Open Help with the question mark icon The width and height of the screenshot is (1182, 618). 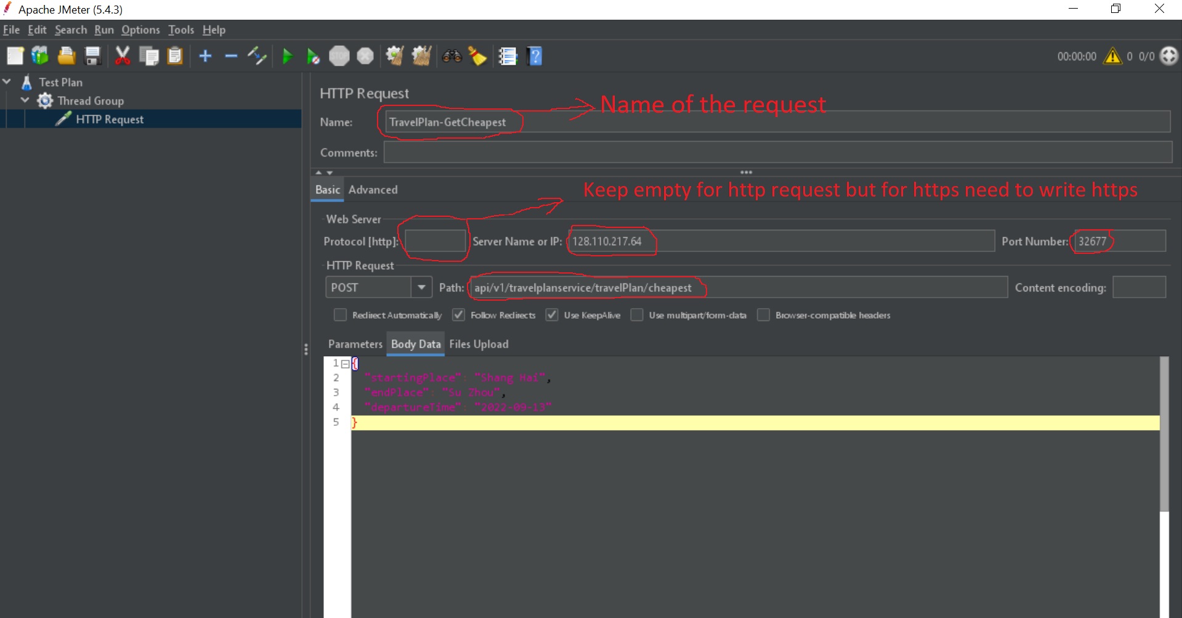click(535, 56)
